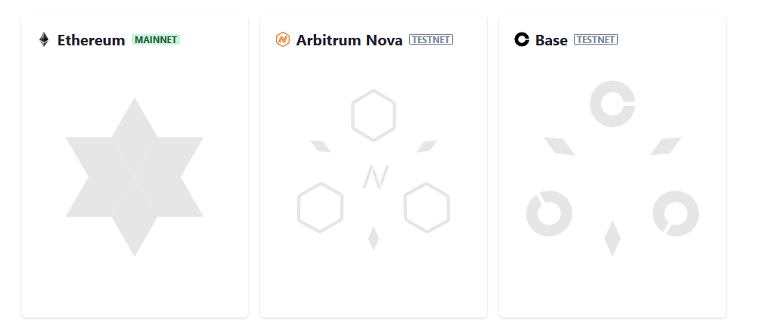The width and height of the screenshot is (760, 329).
Task: Click the black Base logo icon
Action: 522,40
